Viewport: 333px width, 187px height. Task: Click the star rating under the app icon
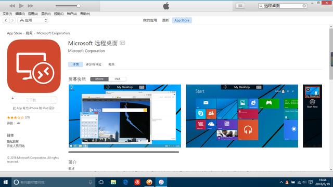(16, 117)
